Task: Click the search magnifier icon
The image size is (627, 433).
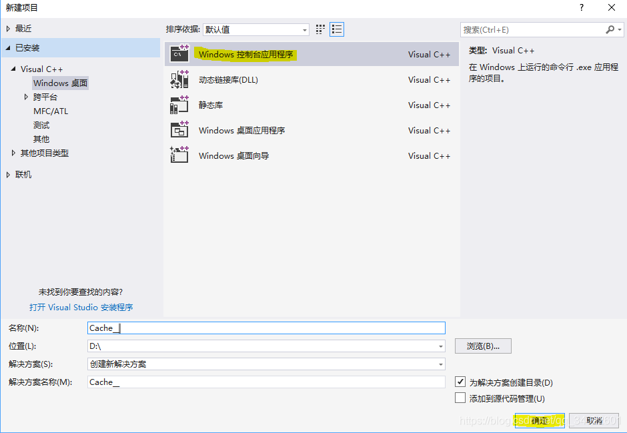Action: (610, 29)
